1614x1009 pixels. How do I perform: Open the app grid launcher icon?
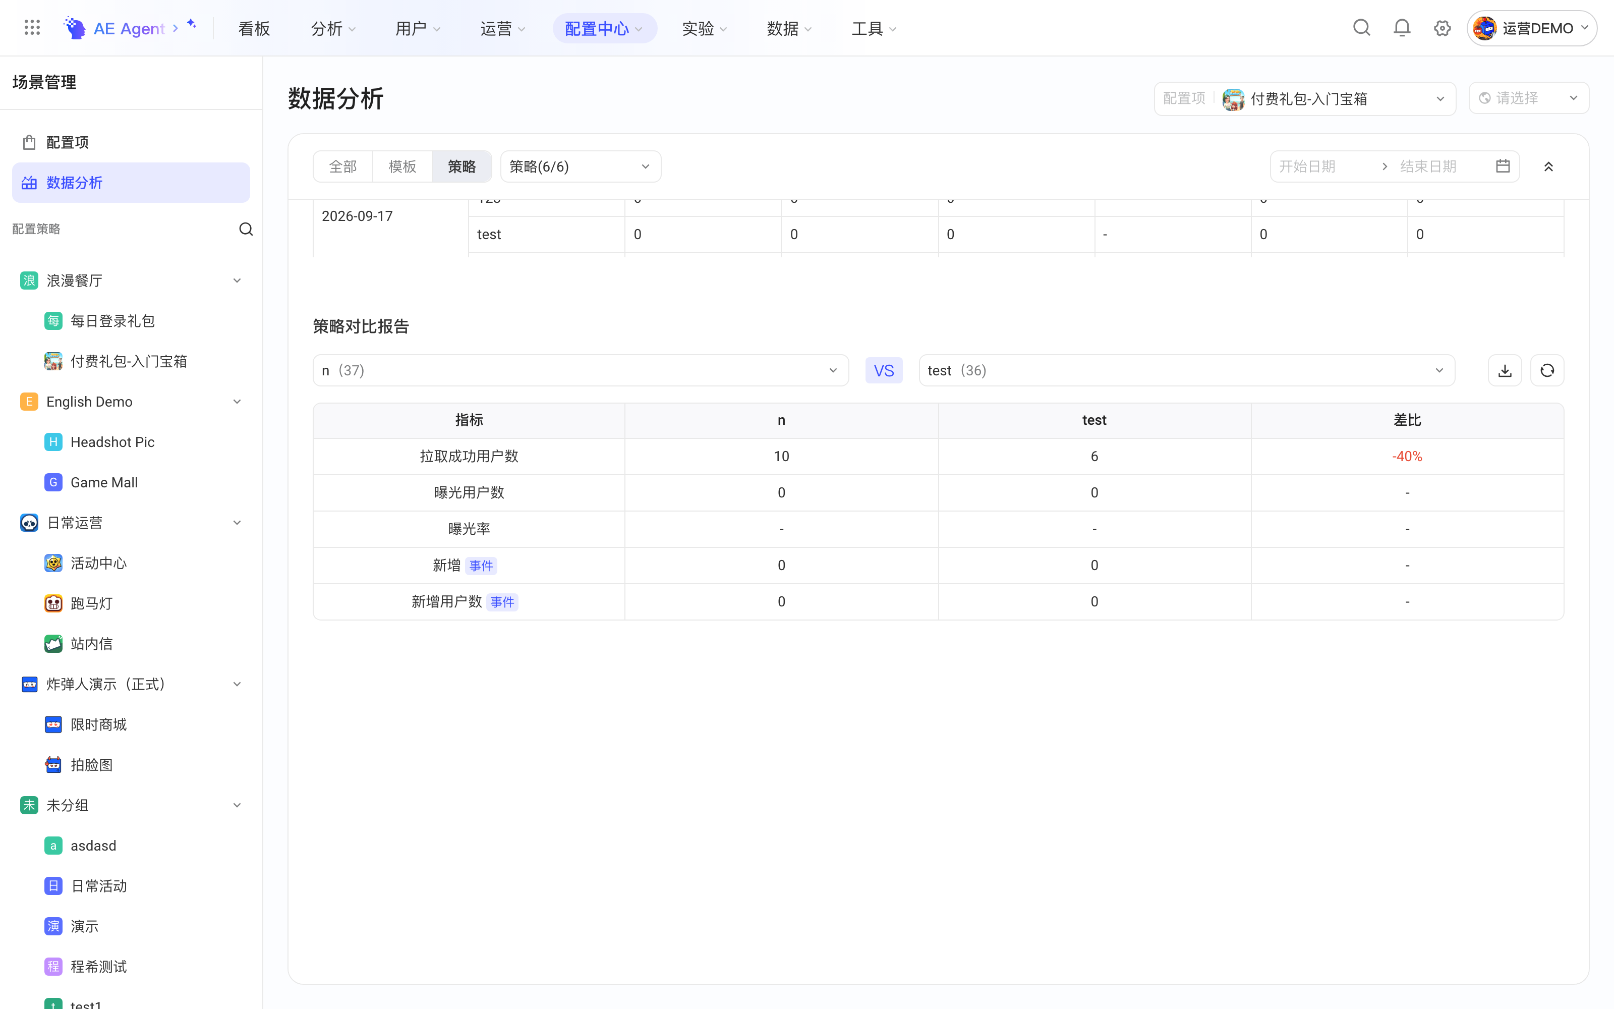point(32,28)
